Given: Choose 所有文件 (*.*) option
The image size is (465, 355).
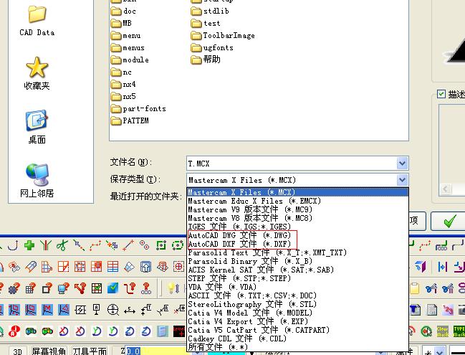Looking at the screenshot, I should coord(297,346).
